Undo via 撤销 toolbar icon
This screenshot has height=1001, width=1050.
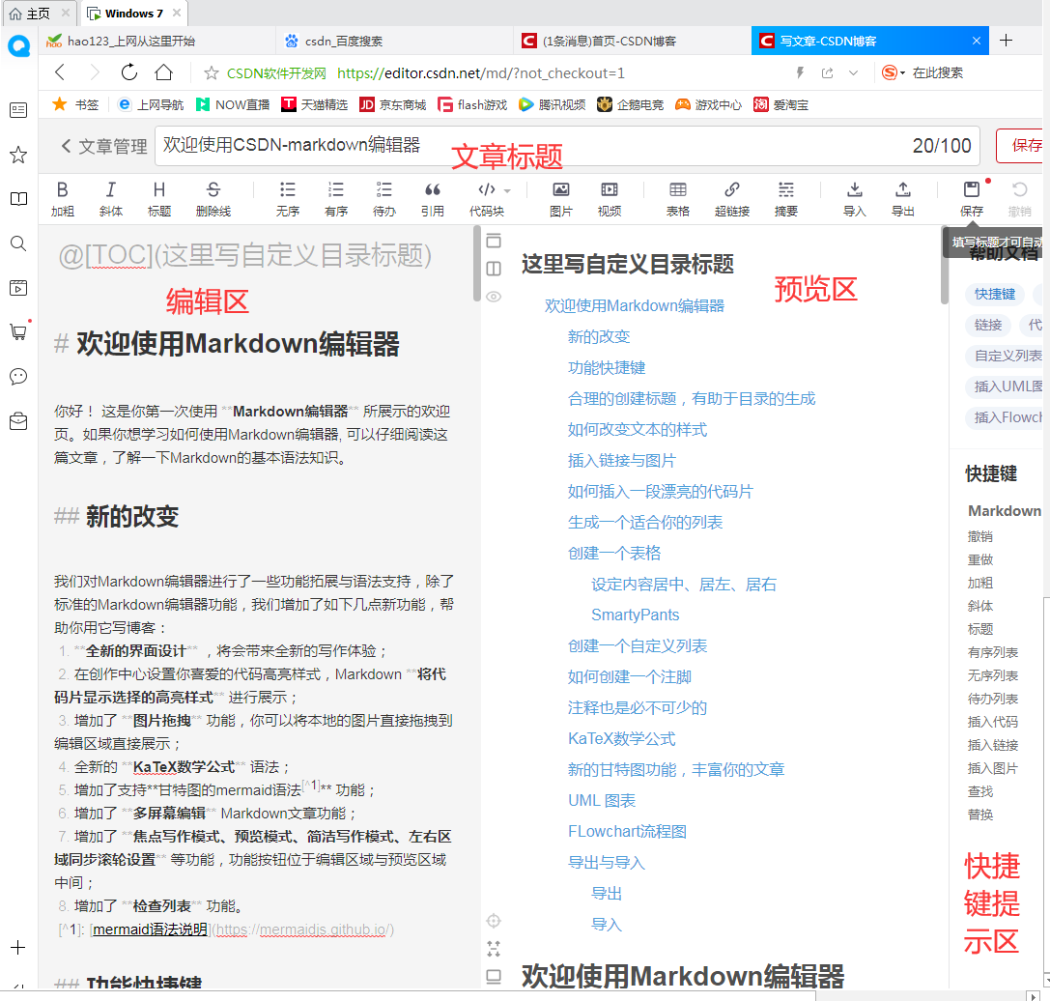pos(1019,199)
